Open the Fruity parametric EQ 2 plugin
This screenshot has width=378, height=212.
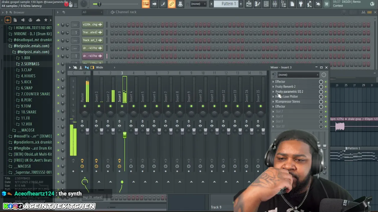pyautogui.click(x=289, y=92)
